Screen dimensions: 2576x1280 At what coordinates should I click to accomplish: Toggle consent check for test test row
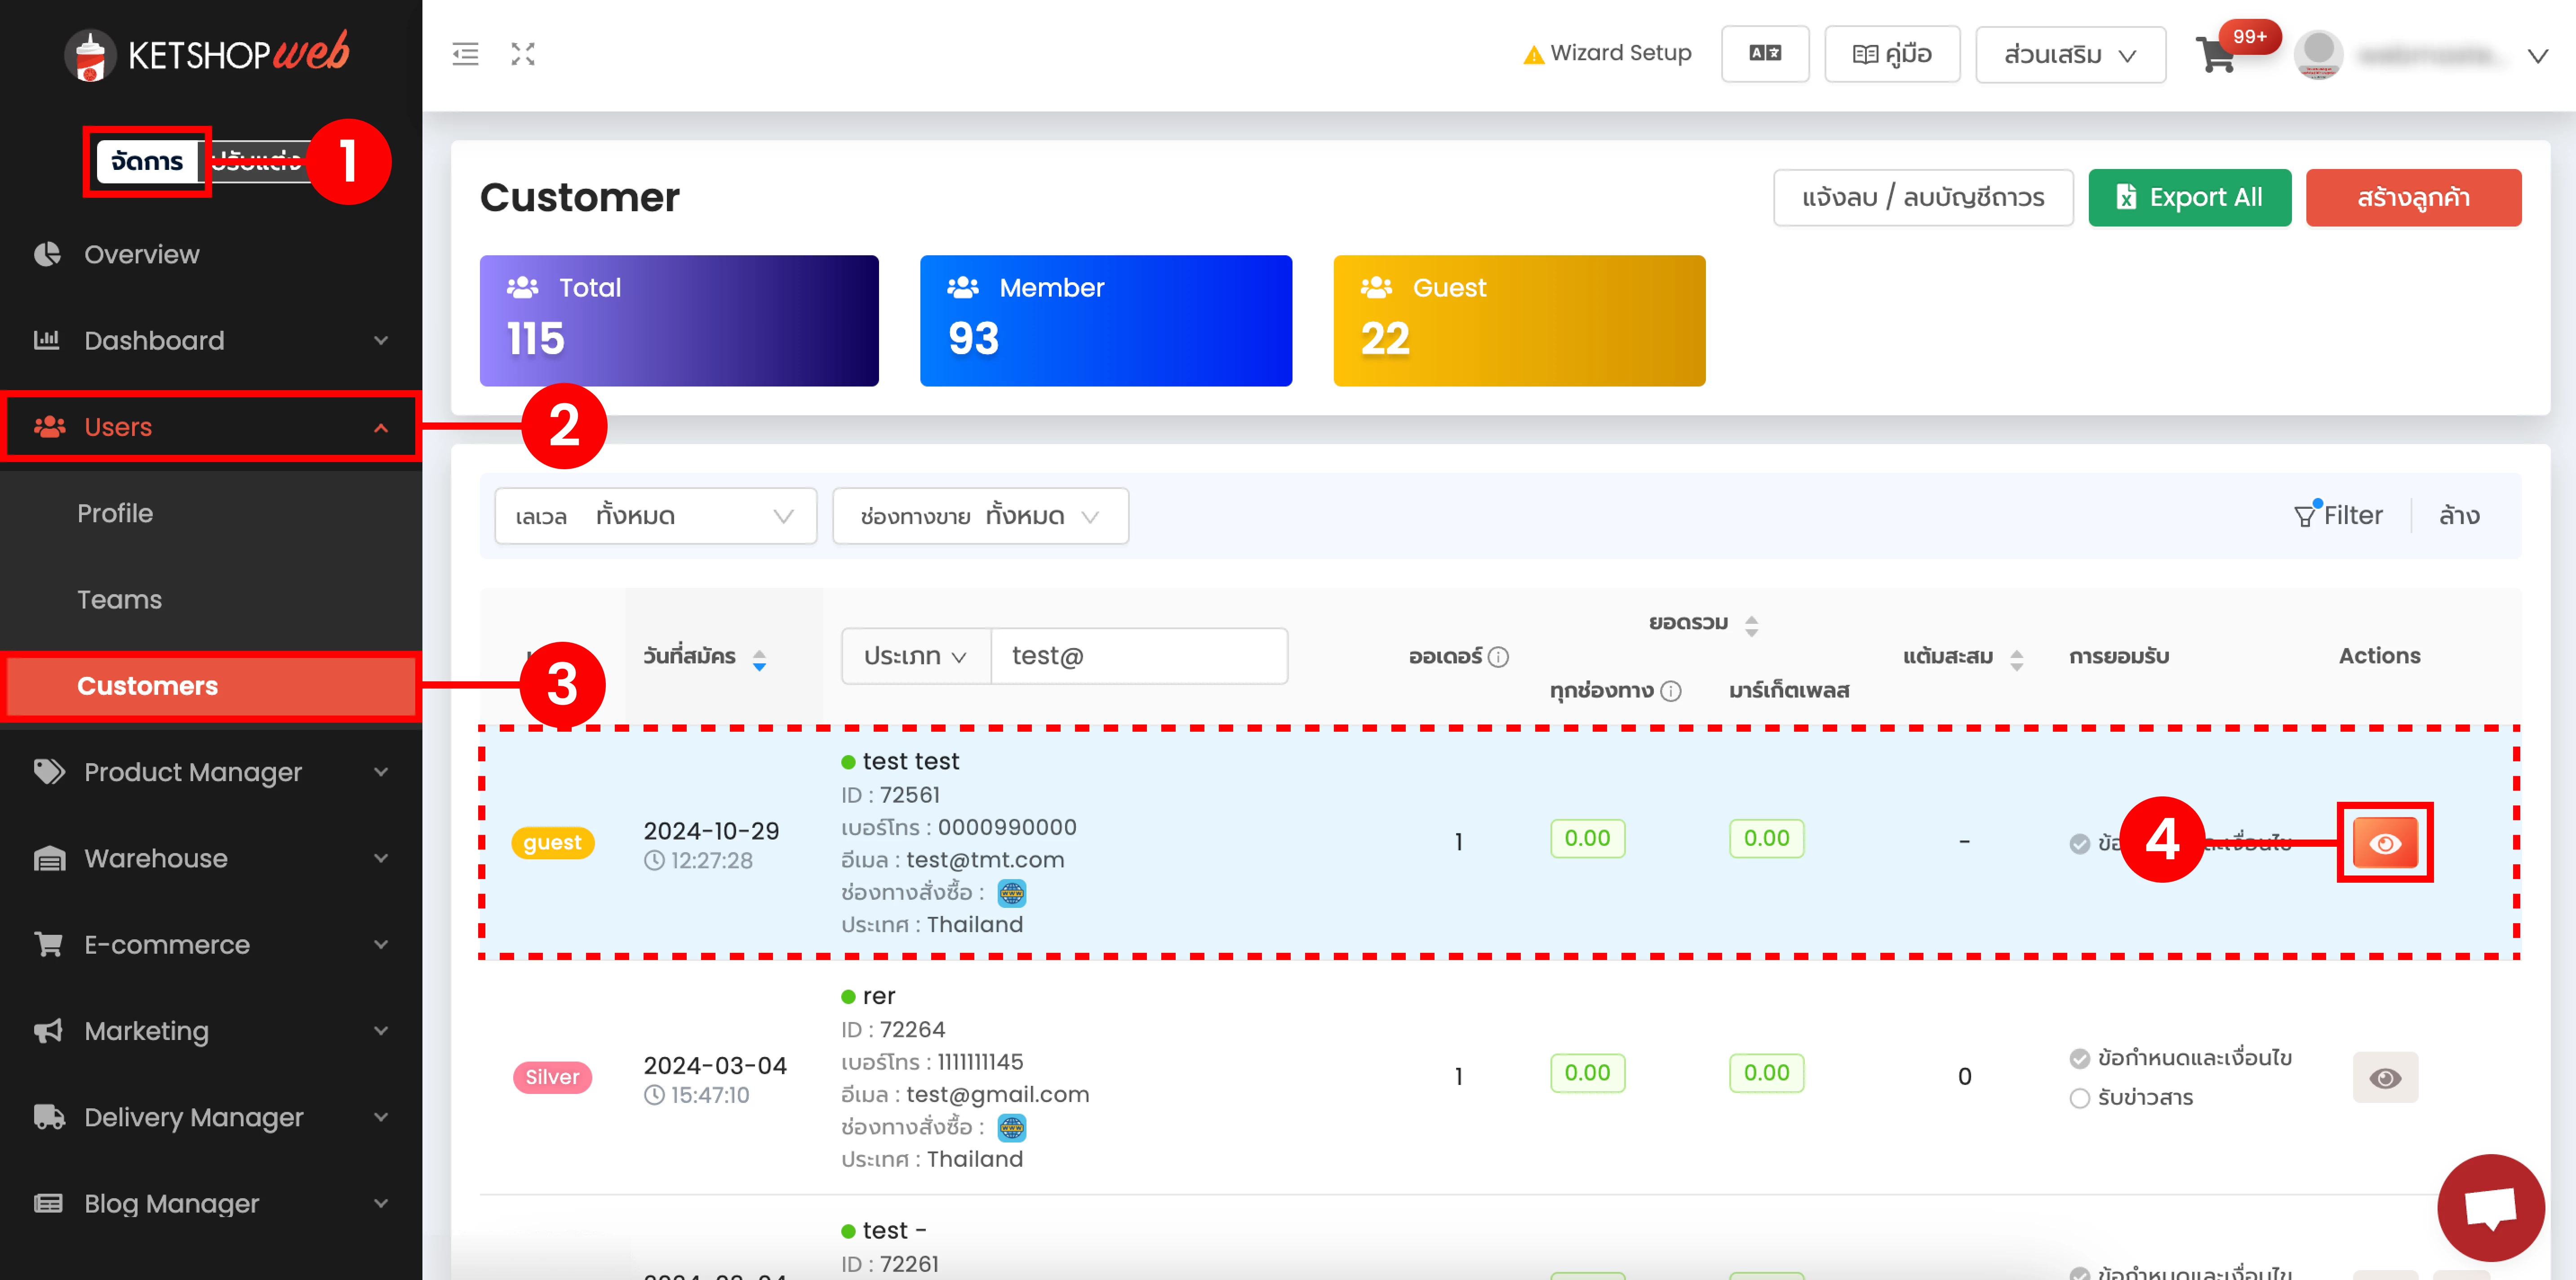coord(2080,844)
